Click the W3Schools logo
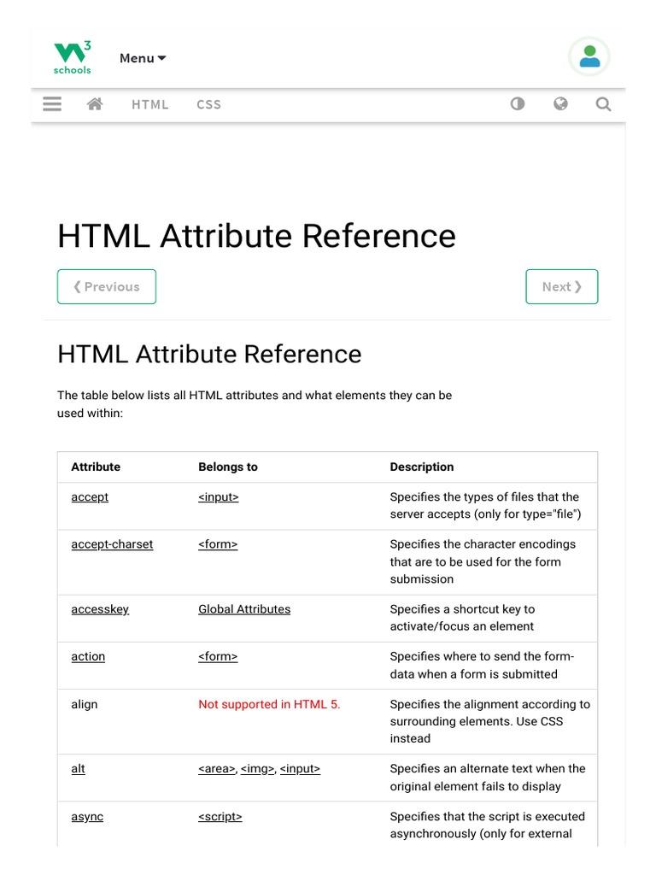Screen dimensions: 656x875 [x=73, y=58]
